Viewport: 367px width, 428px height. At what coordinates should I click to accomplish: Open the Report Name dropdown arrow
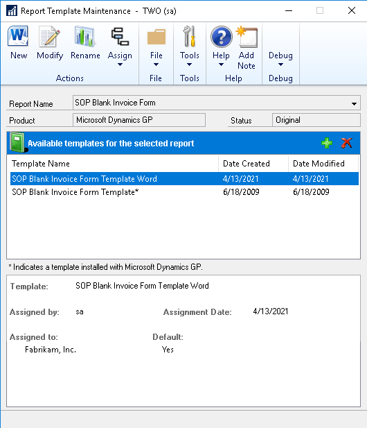click(x=354, y=104)
